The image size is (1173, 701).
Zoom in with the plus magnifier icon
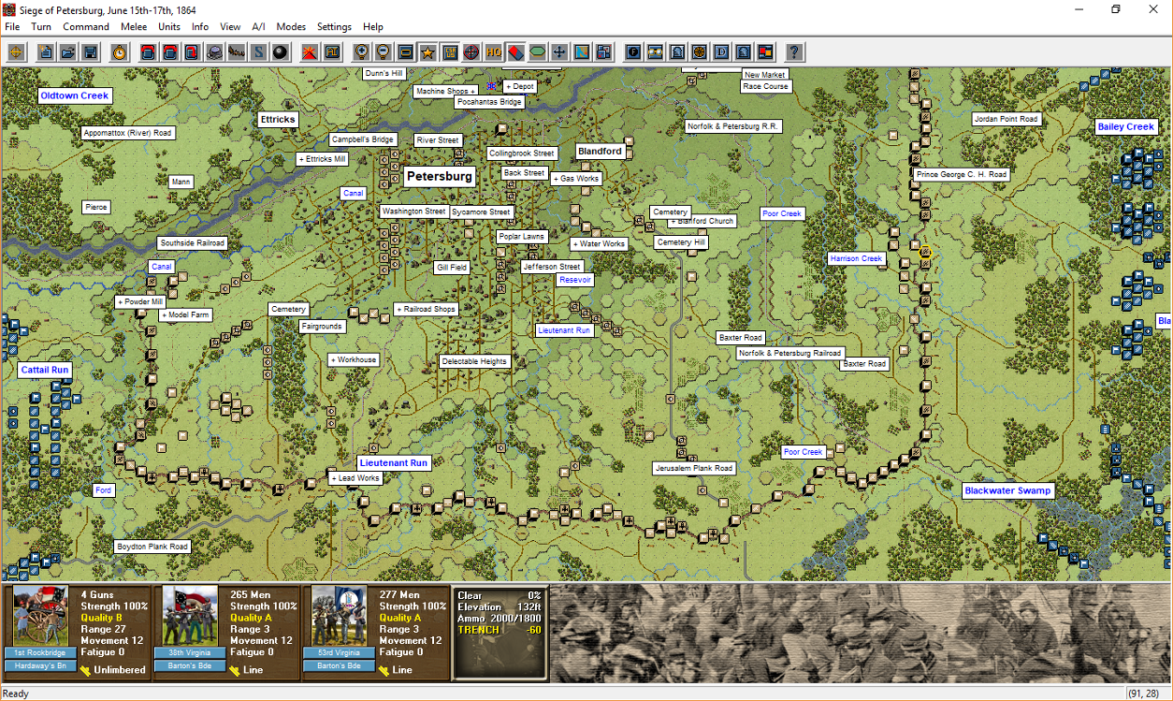click(362, 52)
